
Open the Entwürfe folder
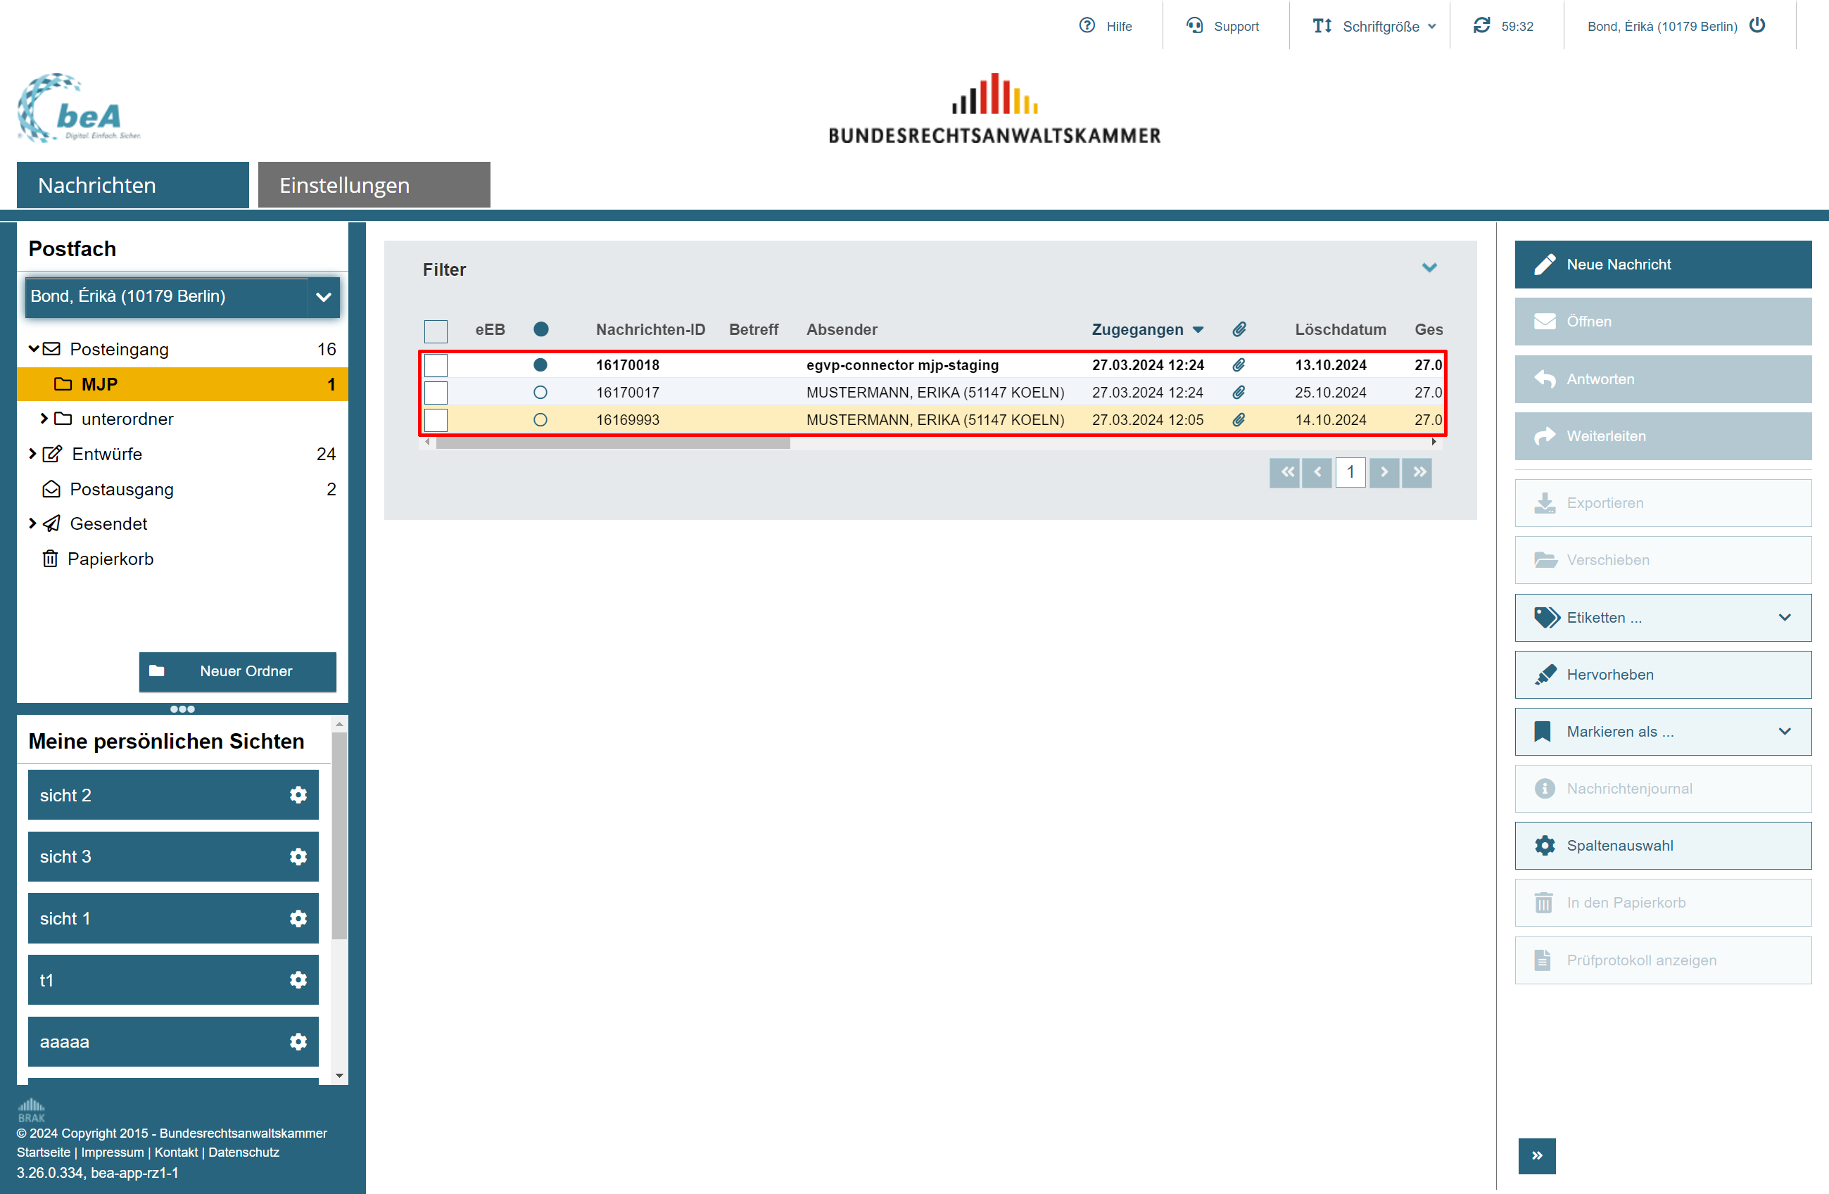point(107,454)
